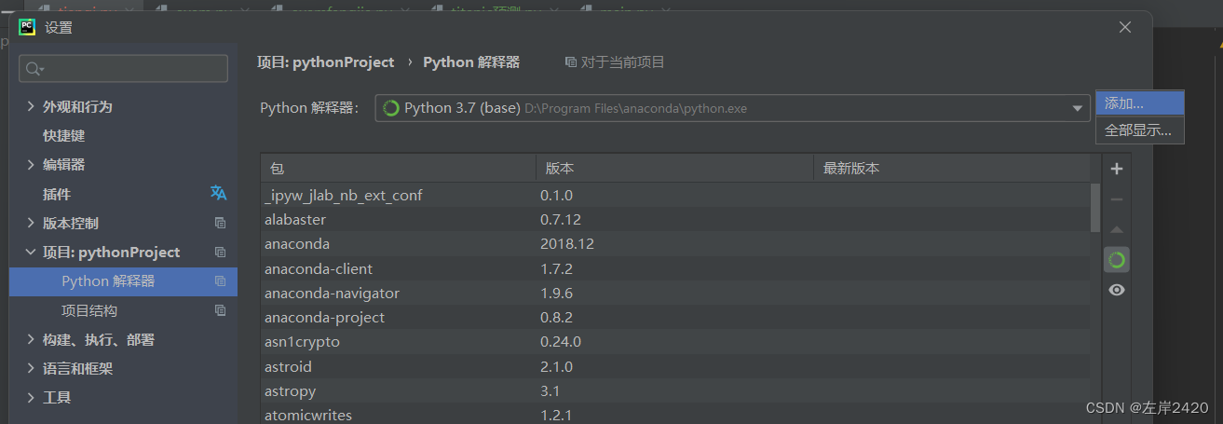The image size is (1223, 424).
Task: Open the Python 解释器 dropdown list
Action: coord(1079,108)
